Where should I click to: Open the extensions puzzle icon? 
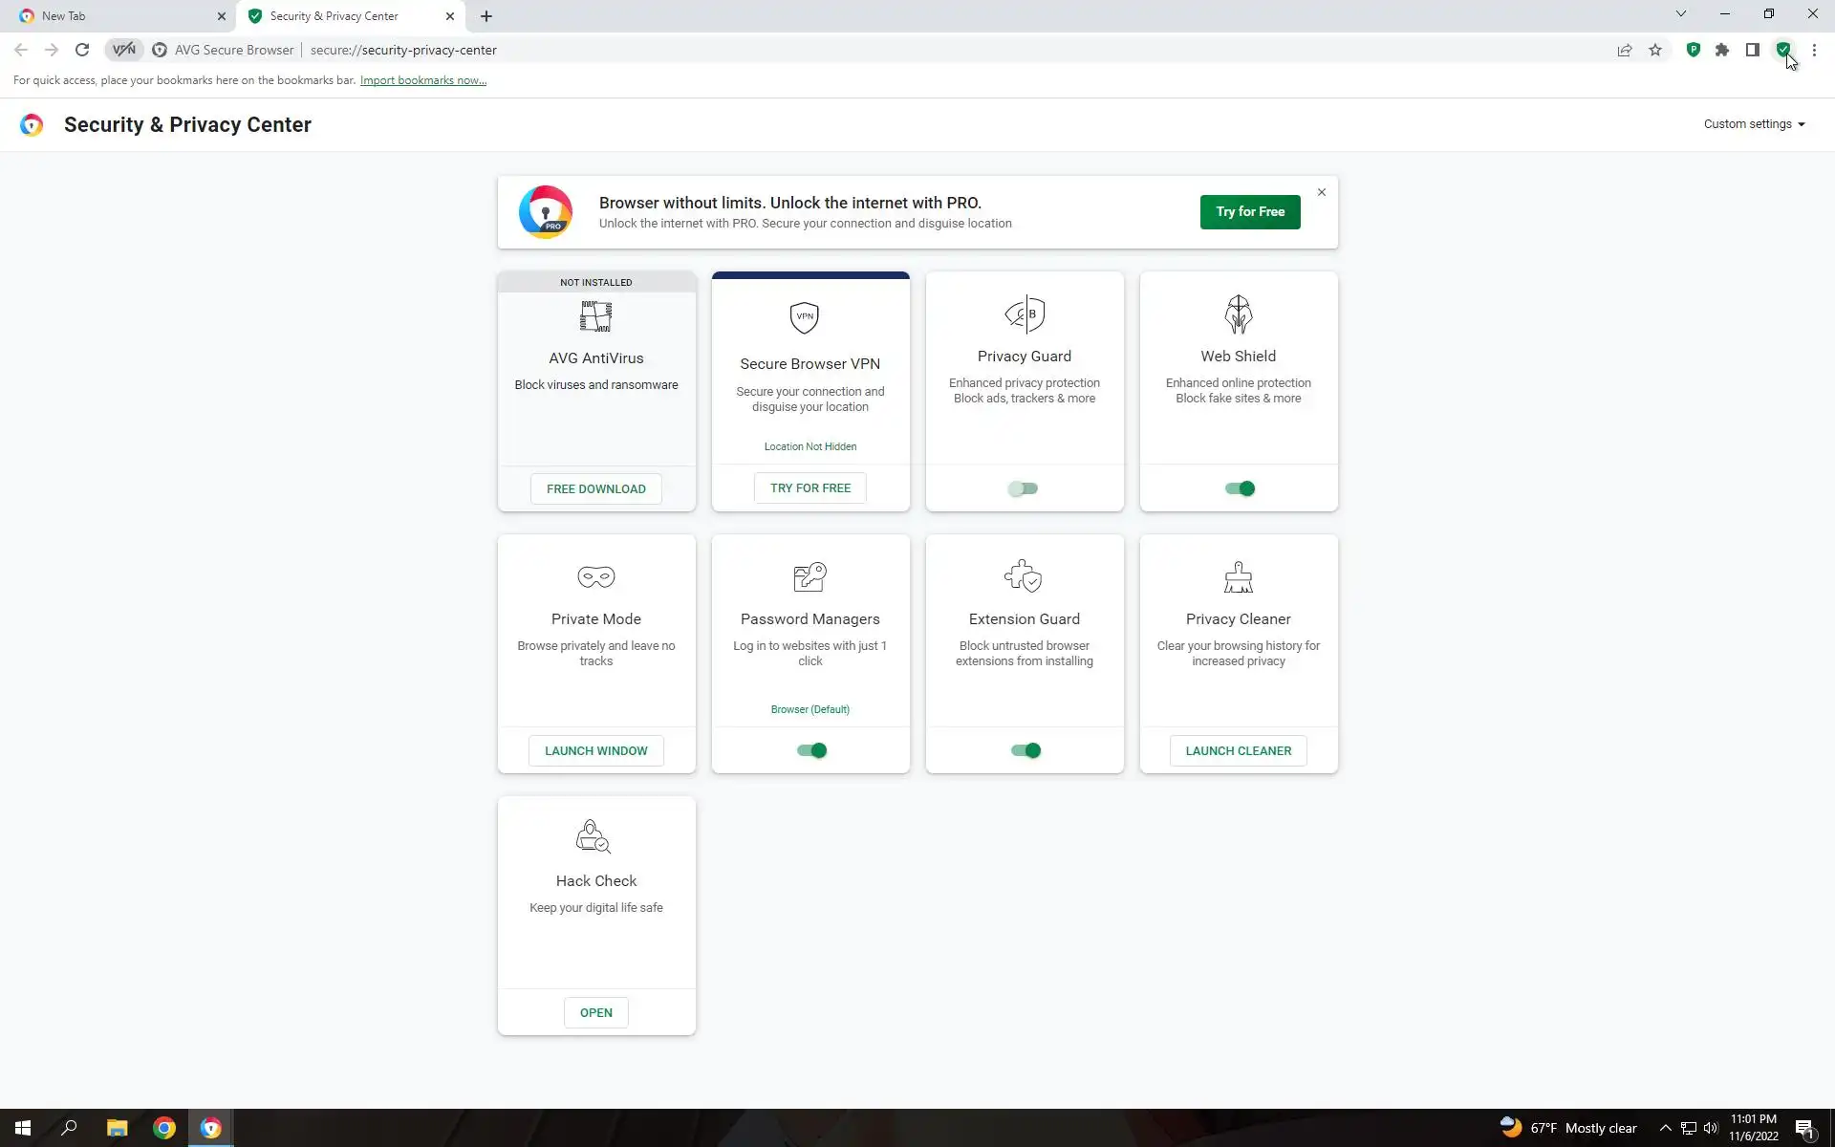point(1722,50)
